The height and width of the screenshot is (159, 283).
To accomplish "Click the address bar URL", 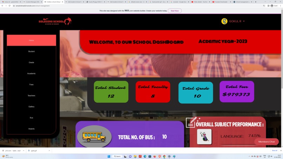I will (33, 6).
